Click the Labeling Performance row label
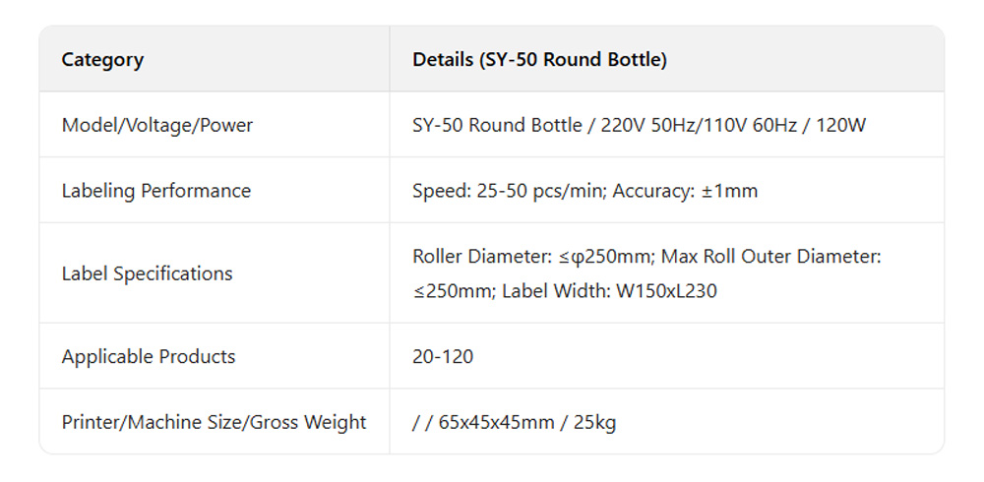984x482 pixels. point(156,191)
